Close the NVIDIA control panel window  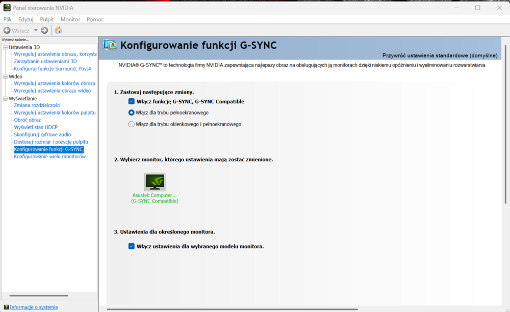pos(499,8)
